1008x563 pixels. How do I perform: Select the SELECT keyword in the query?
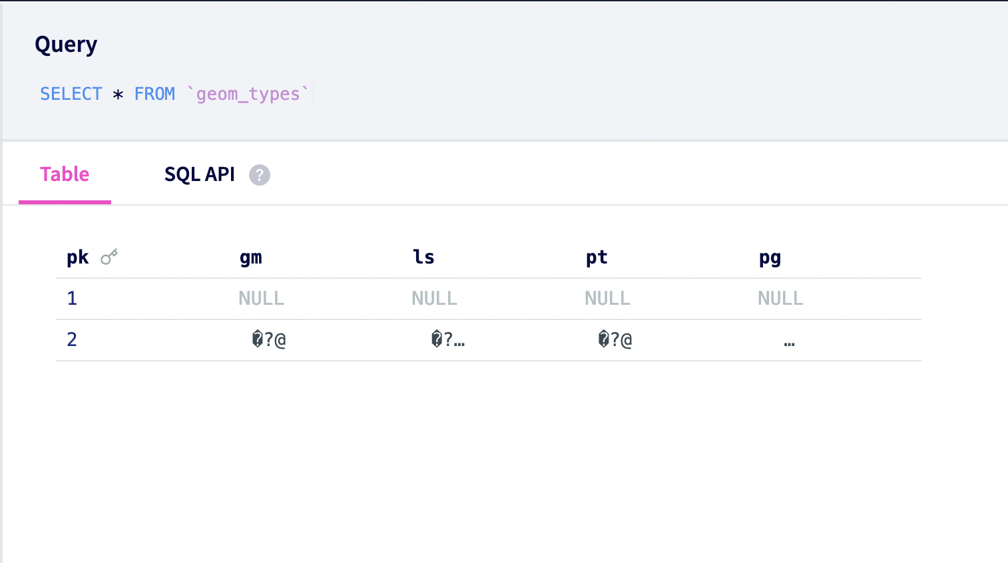71,94
